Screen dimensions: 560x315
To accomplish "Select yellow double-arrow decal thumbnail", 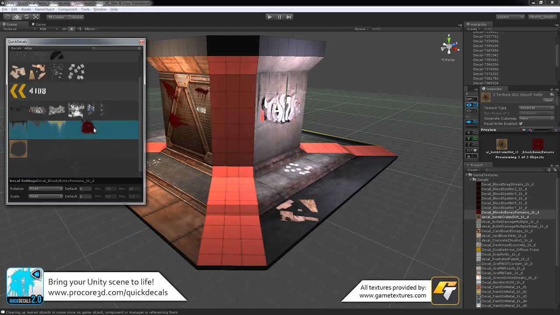I will coord(18,91).
